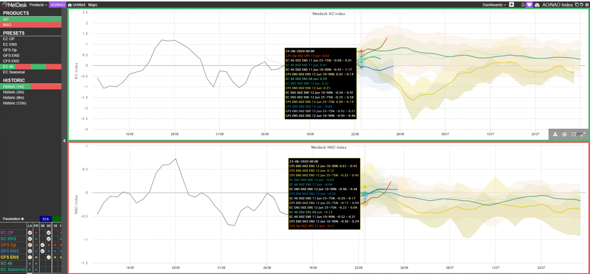The height and width of the screenshot is (274, 590).
Task: Click the dashboard gauge icon near AO/NAO Index
Action: pos(537,5)
